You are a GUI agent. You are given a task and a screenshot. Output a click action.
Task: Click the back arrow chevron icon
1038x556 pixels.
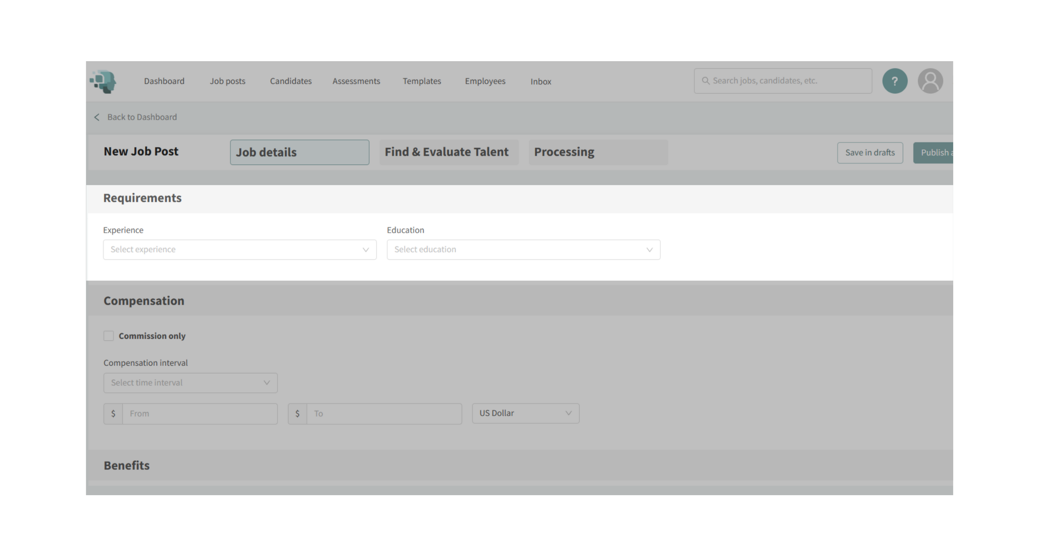coord(97,117)
